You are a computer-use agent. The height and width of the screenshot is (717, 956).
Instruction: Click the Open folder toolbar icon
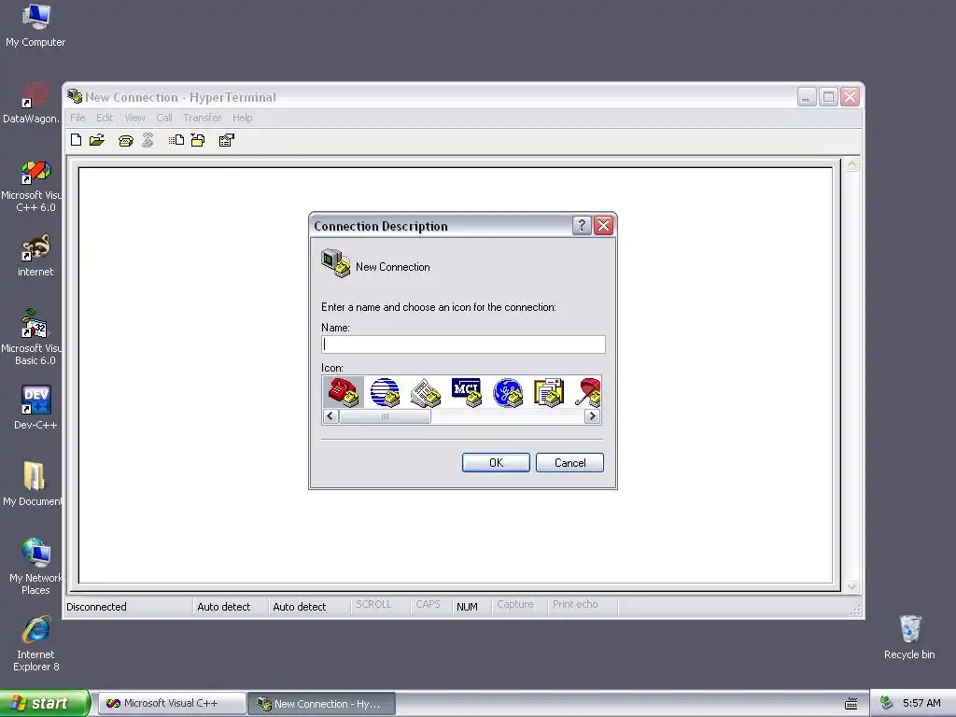pos(97,140)
